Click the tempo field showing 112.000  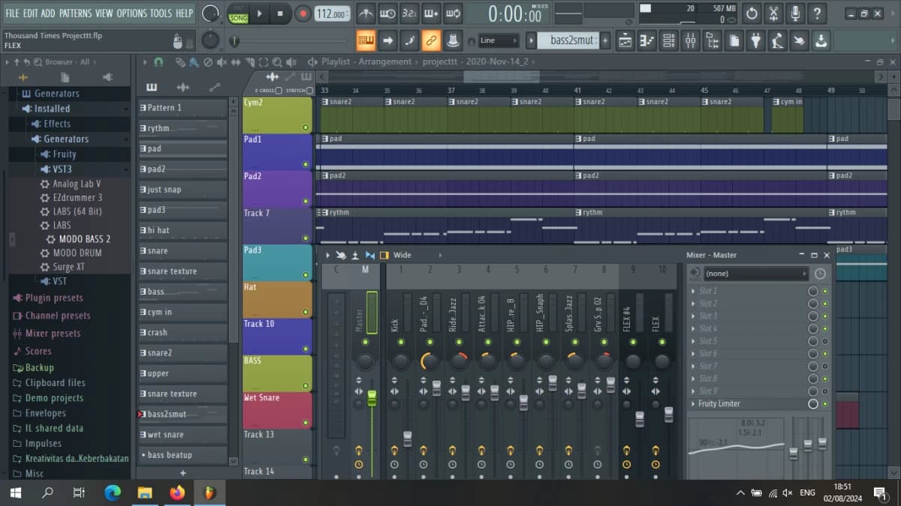332,14
